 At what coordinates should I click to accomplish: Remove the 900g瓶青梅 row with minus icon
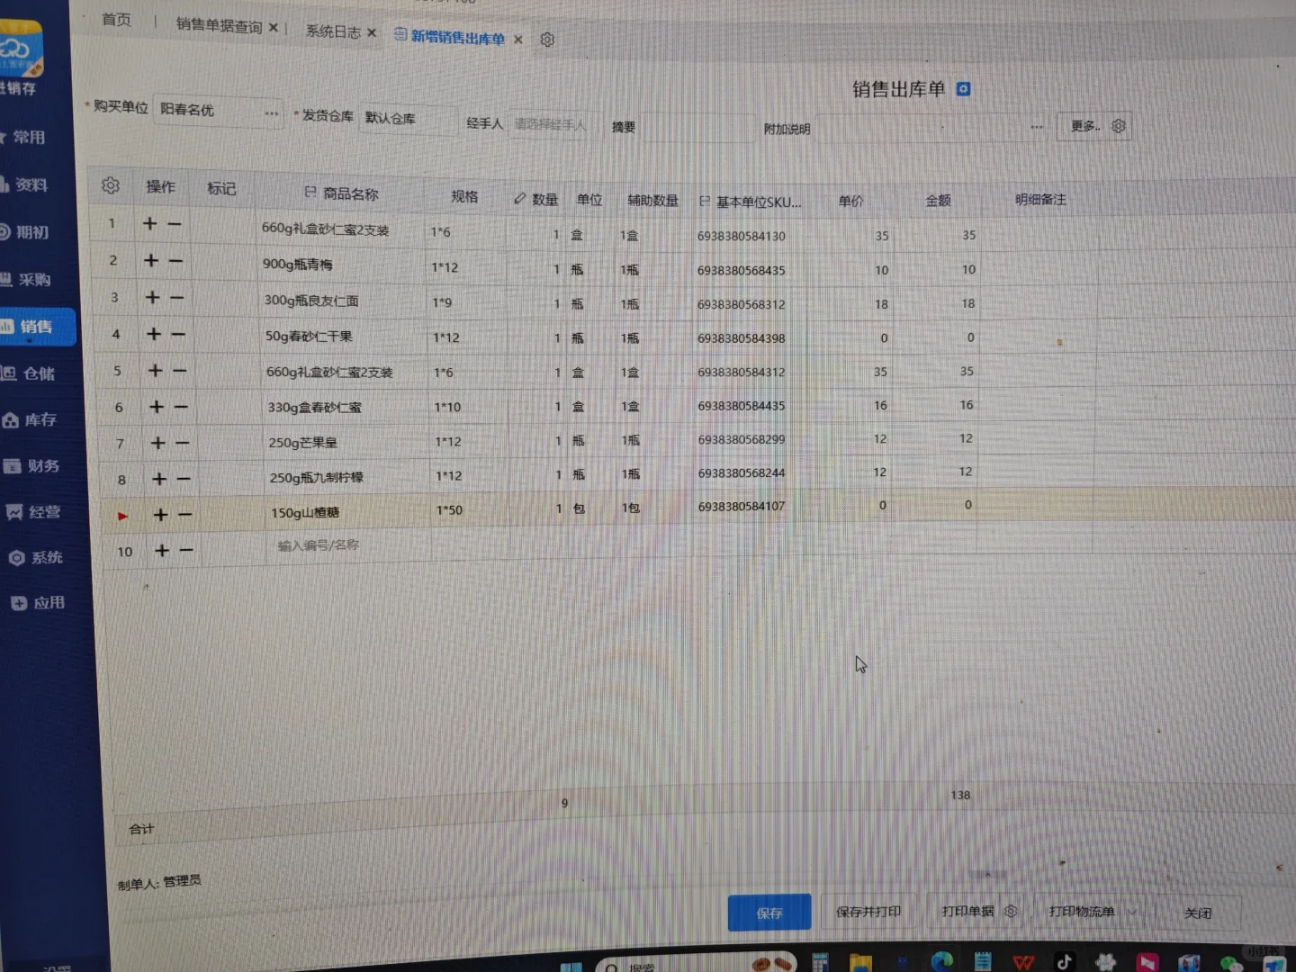(177, 261)
